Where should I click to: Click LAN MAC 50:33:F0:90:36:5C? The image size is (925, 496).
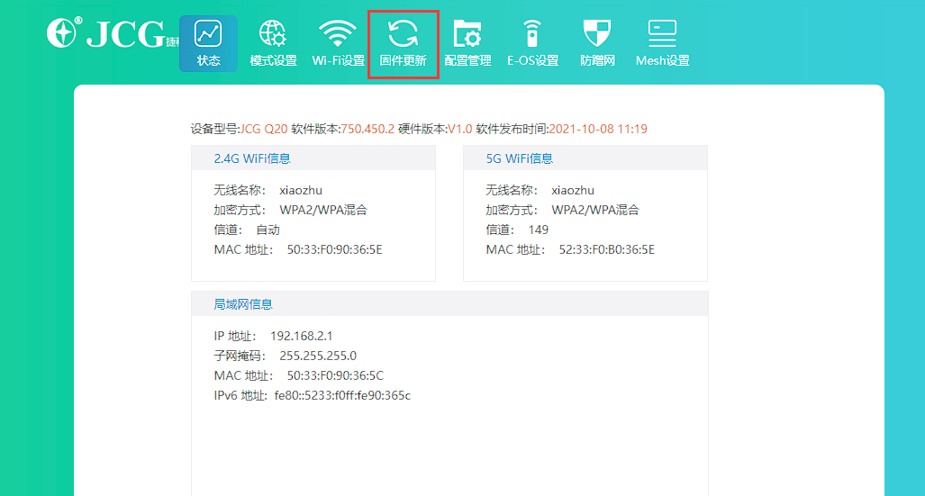click(x=335, y=375)
